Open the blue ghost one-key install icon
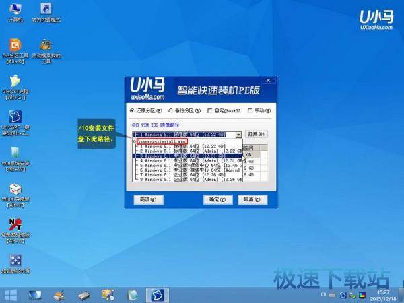 point(15,123)
